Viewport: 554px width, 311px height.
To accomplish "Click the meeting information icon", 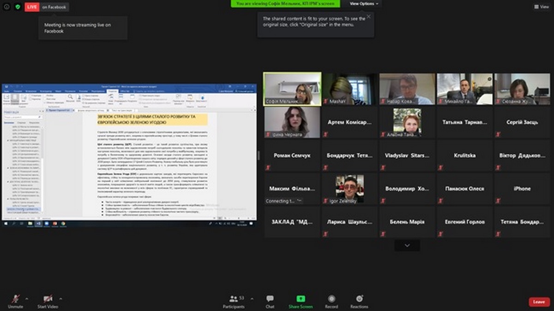I will tap(6, 7).
